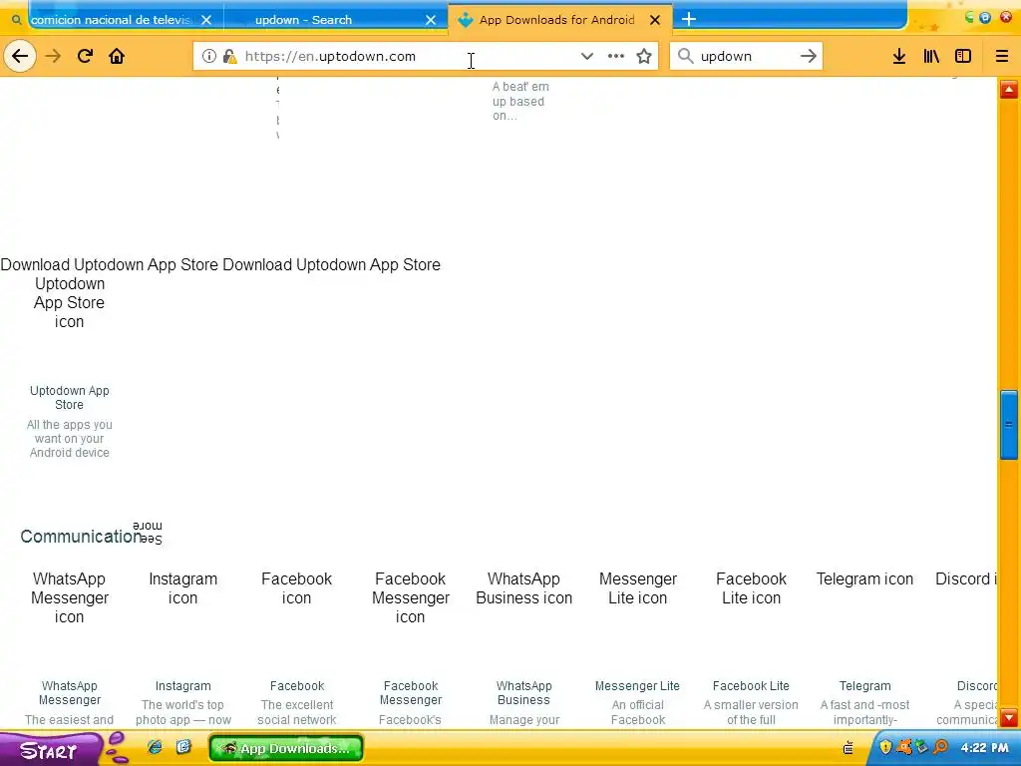Close the comicion nacional de televis tab
This screenshot has width=1021, height=766.
click(206, 20)
